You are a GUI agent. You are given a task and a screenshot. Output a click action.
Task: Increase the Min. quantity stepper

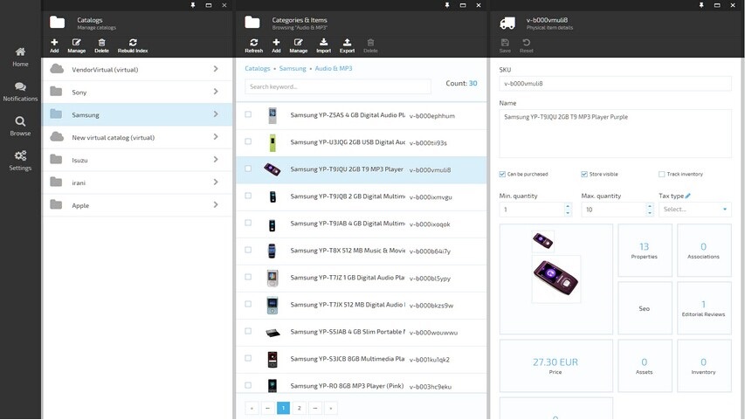point(568,206)
